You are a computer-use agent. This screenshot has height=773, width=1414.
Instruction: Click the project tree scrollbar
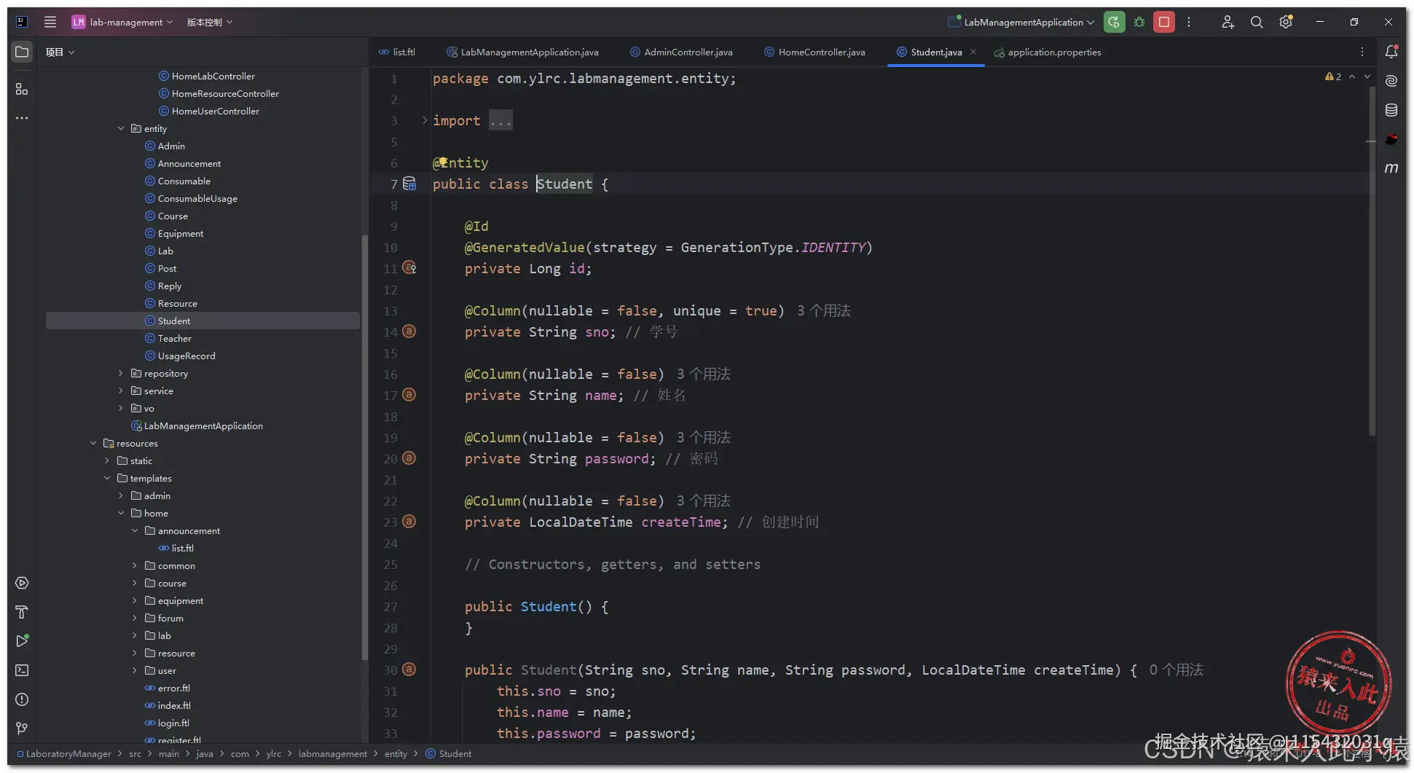click(364, 448)
